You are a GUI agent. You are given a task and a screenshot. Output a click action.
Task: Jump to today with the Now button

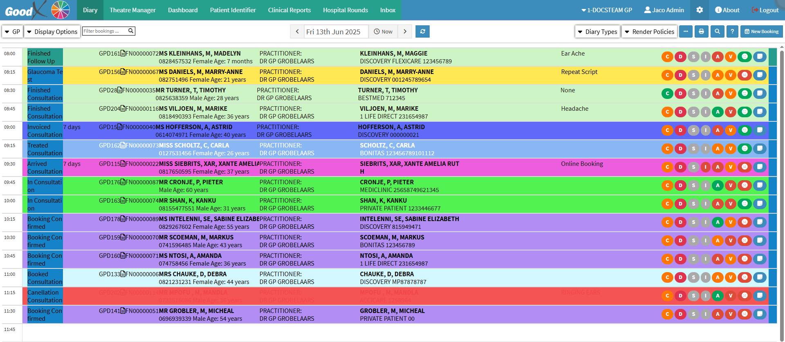[383, 31]
